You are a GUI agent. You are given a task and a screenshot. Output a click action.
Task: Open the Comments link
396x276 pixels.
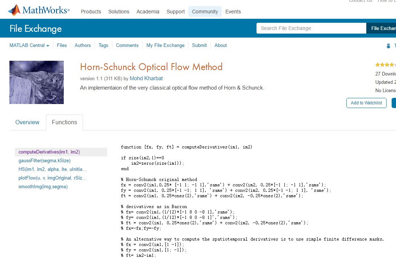click(127, 45)
